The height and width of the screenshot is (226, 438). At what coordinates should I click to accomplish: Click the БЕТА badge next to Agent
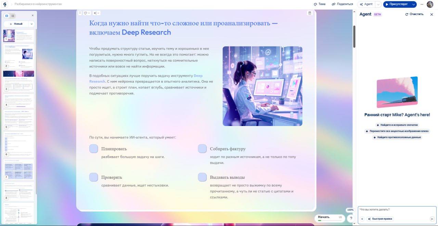(x=377, y=14)
